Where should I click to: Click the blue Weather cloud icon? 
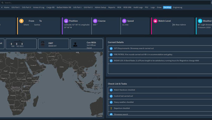coord(200,21)
